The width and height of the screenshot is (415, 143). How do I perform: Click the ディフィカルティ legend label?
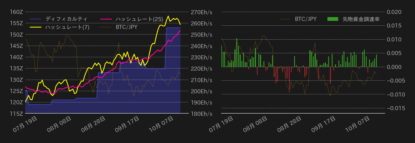click(66, 19)
